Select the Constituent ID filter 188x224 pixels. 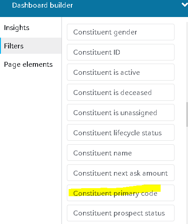(x=121, y=52)
